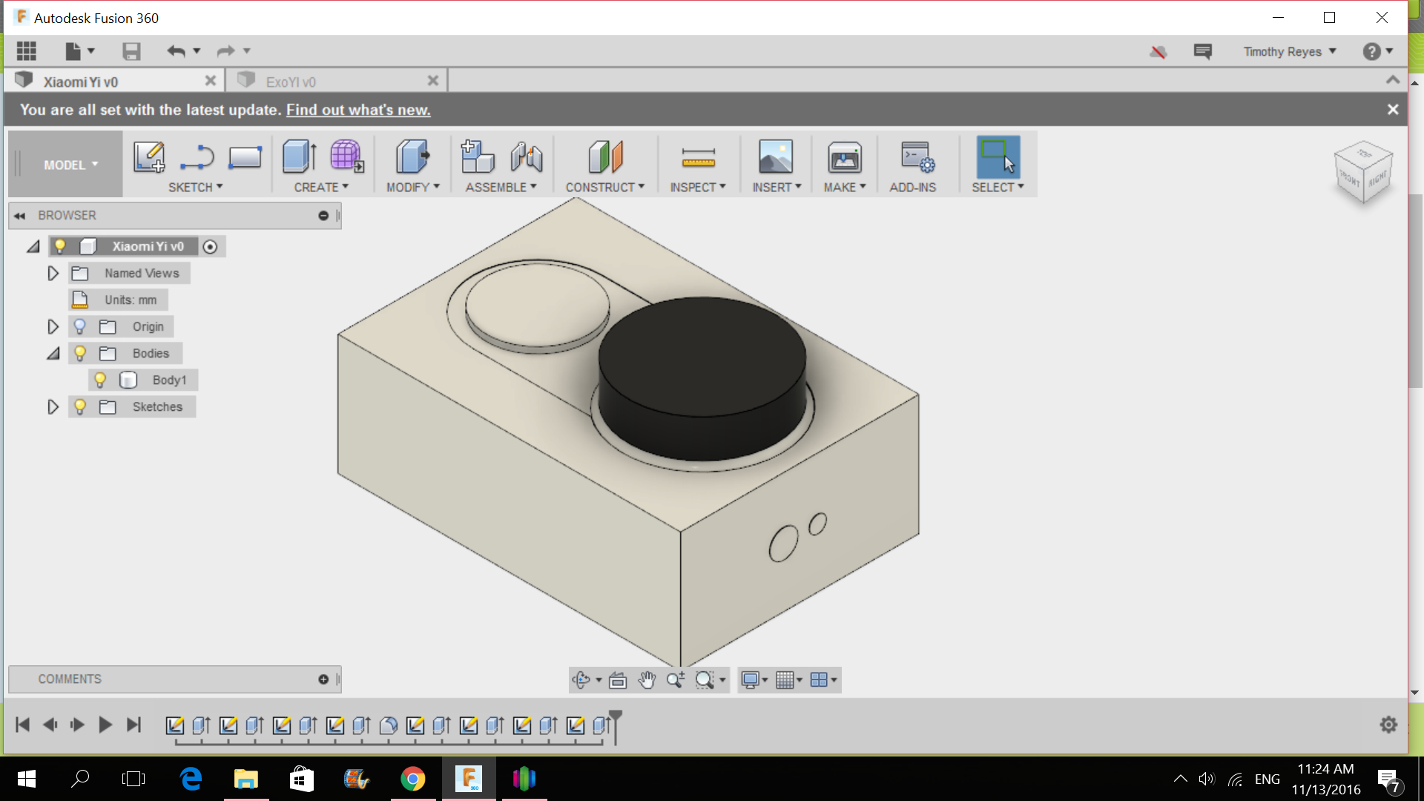Toggle visibility of Body1

(x=101, y=380)
